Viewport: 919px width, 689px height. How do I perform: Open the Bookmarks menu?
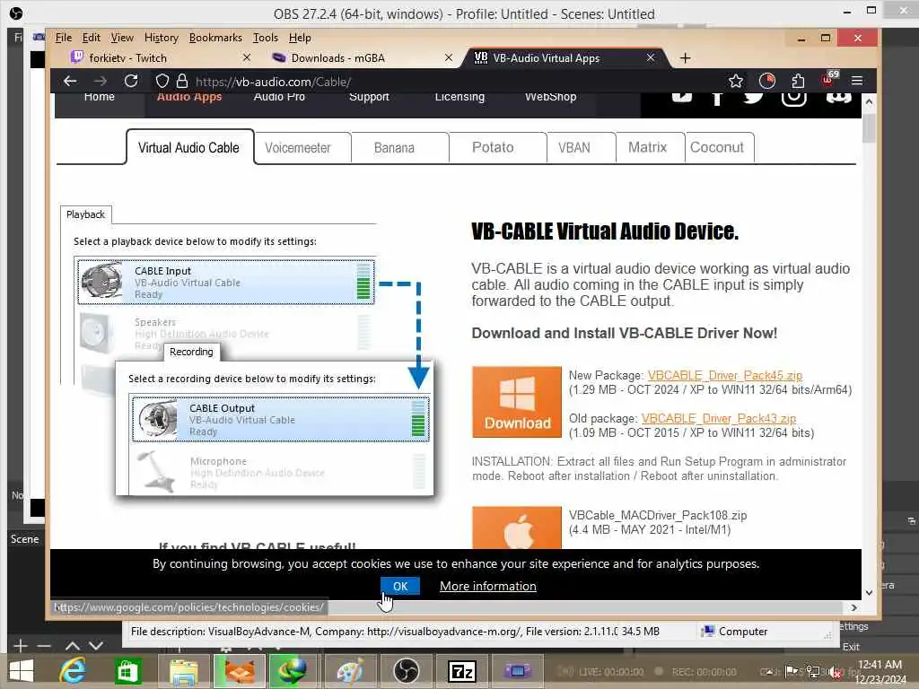pyautogui.click(x=215, y=38)
